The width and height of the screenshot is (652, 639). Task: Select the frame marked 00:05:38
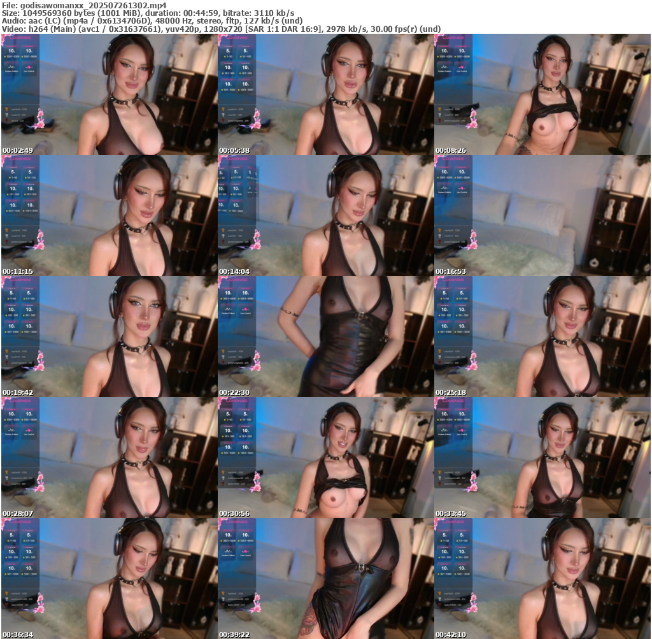pos(325,94)
